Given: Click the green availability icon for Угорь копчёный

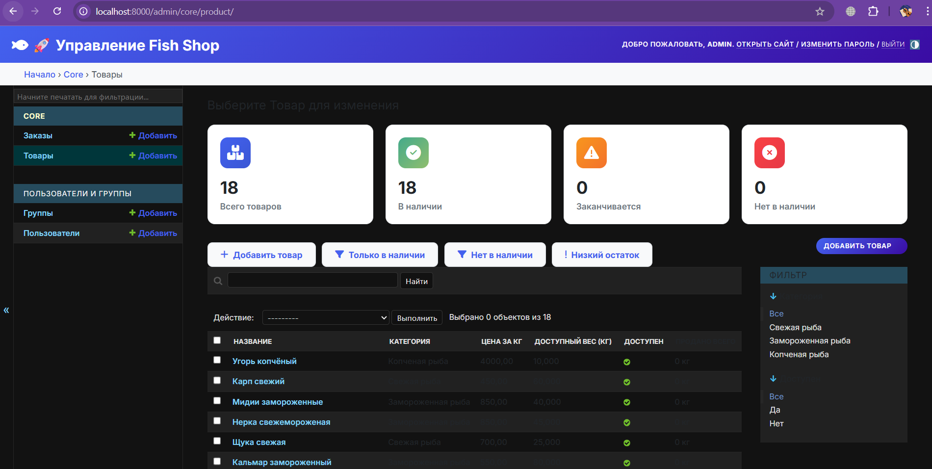Looking at the screenshot, I should (627, 362).
